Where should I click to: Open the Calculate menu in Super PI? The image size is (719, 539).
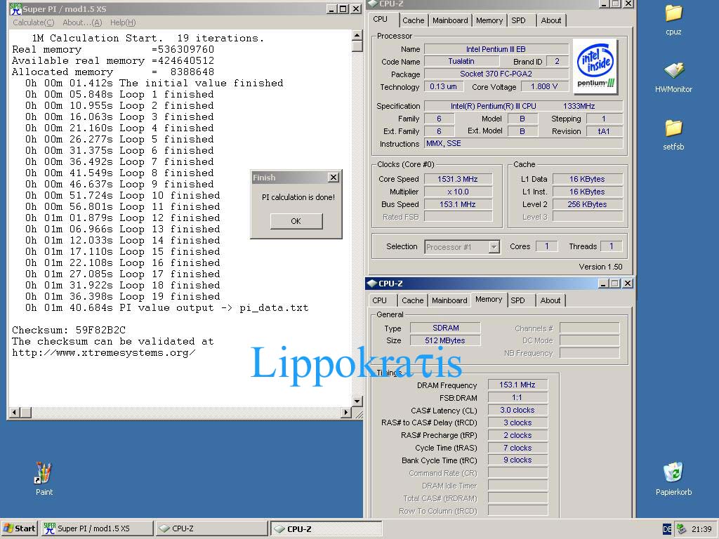point(33,22)
